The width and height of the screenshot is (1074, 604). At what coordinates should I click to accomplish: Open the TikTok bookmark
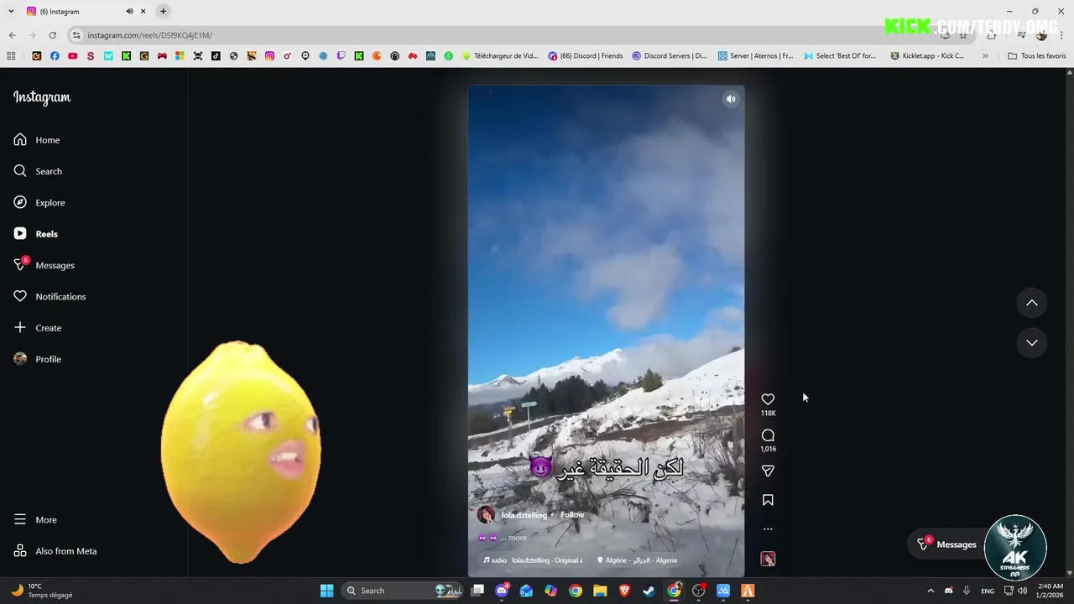click(x=216, y=56)
